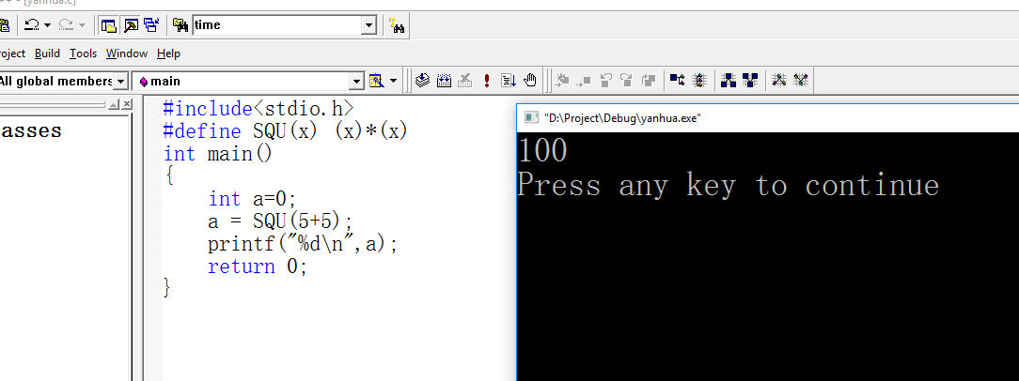Image resolution: width=1019 pixels, height=381 pixels.
Task: Click the Go debug icon
Action: tap(509, 81)
